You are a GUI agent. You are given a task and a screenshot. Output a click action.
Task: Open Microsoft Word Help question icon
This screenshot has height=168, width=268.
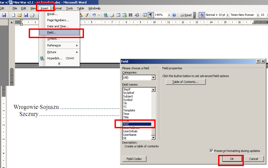[174, 15]
